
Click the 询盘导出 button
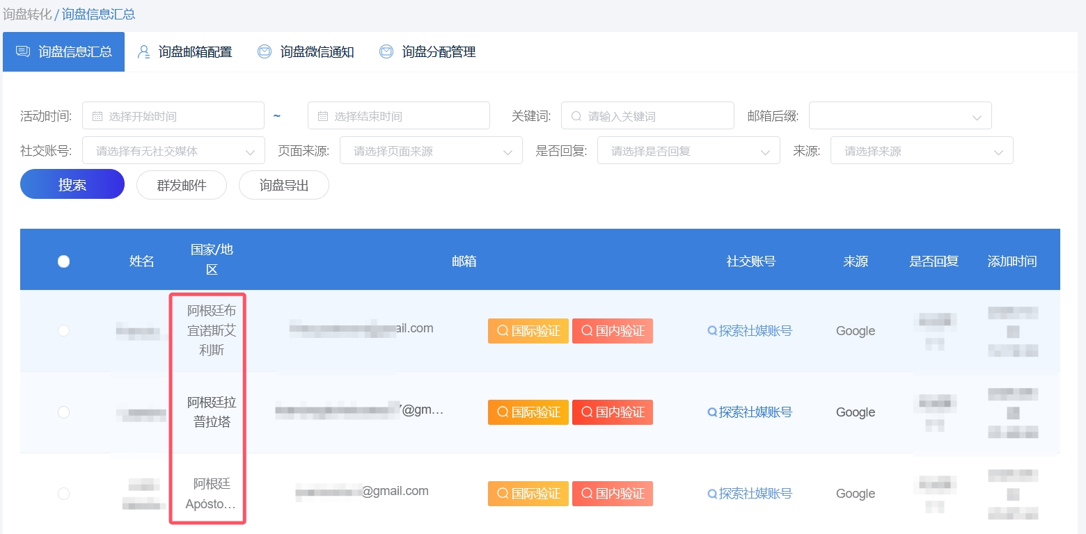pyautogui.click(x=283, y=186)
